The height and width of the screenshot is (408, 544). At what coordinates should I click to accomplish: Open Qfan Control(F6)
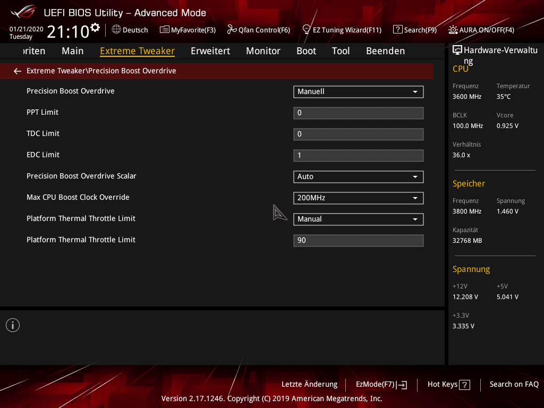(259, 30)
